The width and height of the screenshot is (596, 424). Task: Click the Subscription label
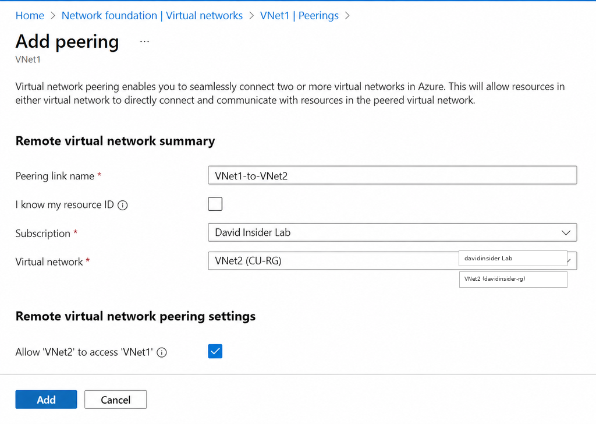(x=43, y=233)
